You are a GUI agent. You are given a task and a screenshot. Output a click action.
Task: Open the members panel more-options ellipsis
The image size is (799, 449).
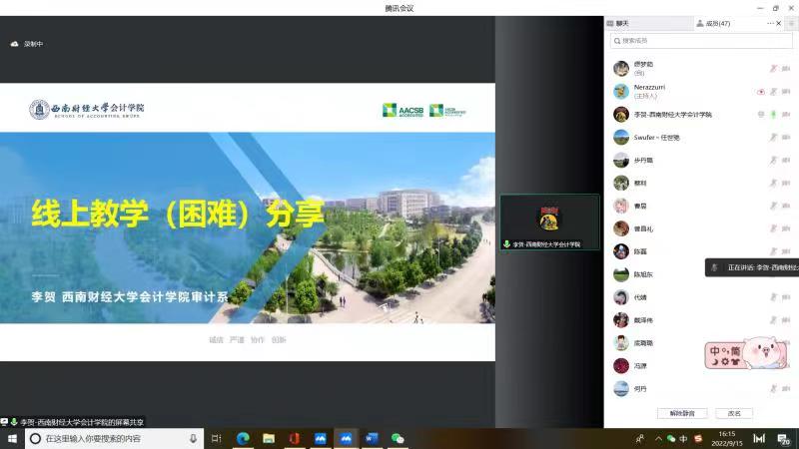[x=770, y=23]
